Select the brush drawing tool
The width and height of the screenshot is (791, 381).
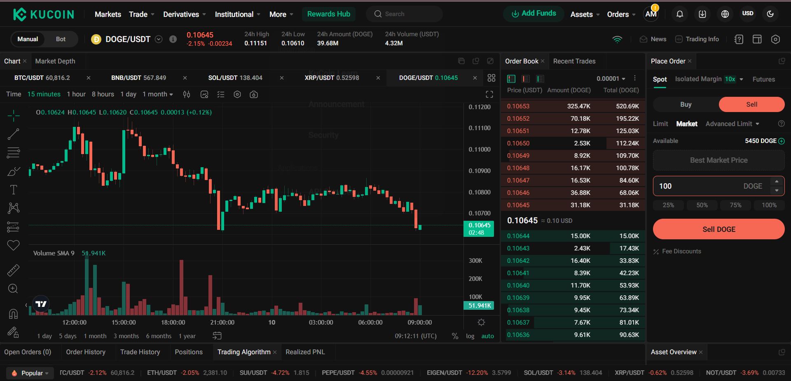click(x=13, y=171)
